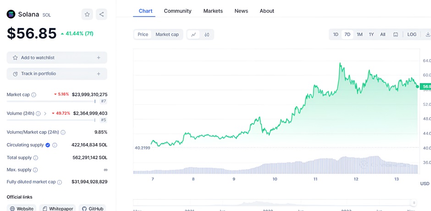This screenshot has width=431, height=211.
Task: Click the Market cap info icon
Action: click(34, 94)
